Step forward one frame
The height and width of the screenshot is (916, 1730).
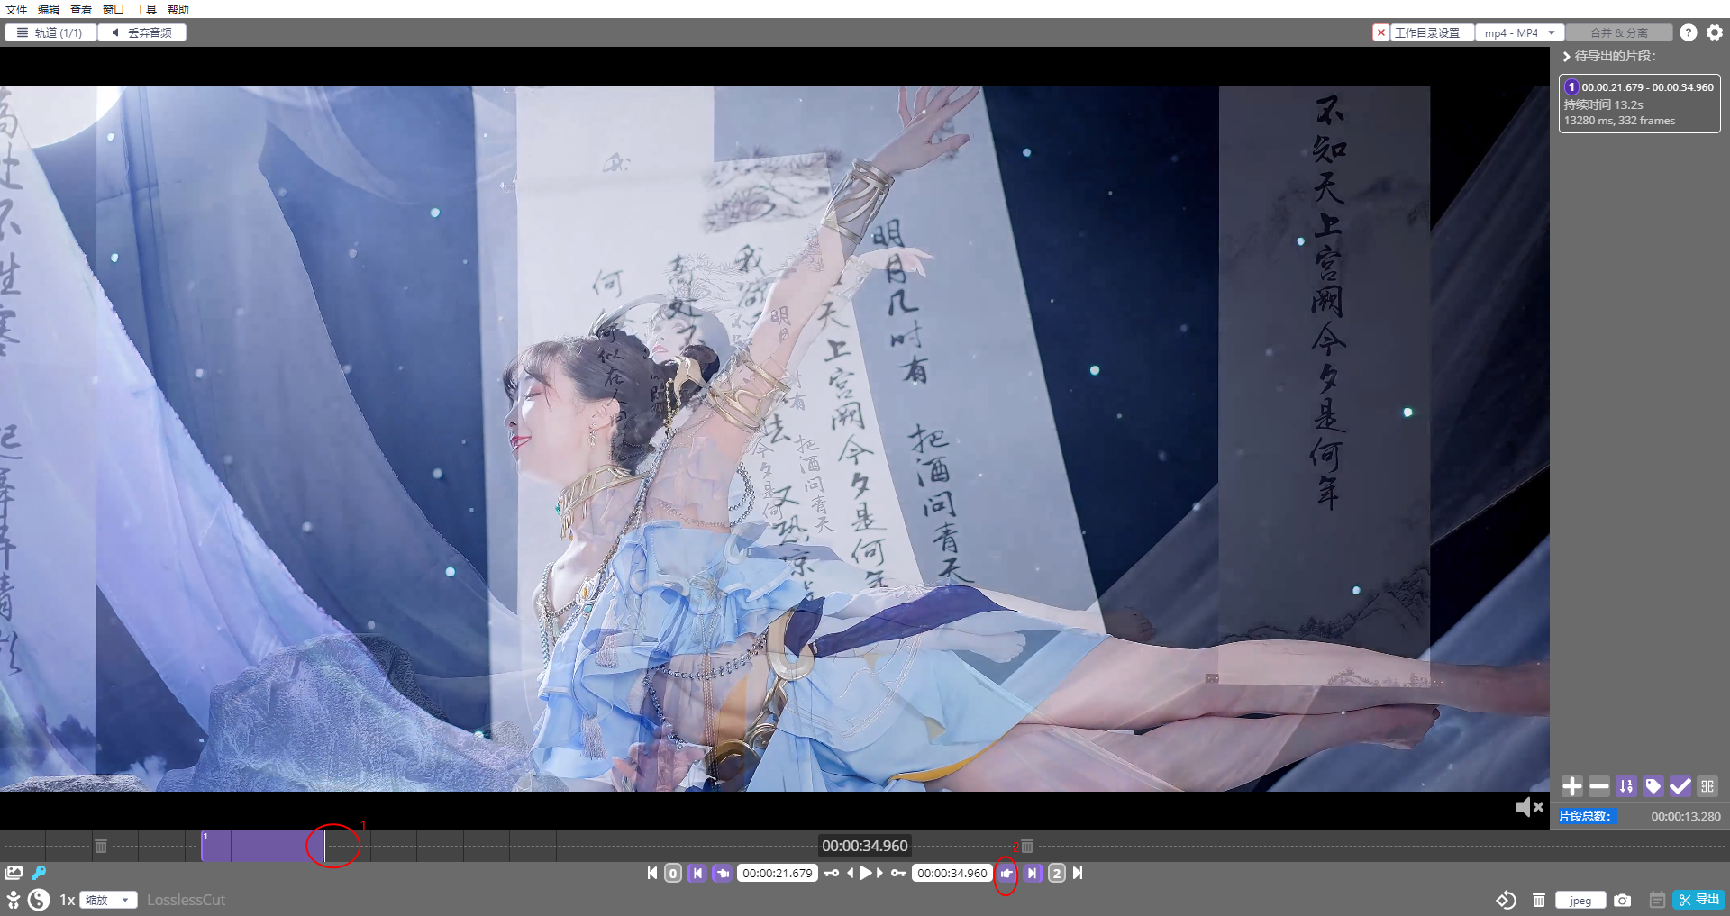point(881,873)
